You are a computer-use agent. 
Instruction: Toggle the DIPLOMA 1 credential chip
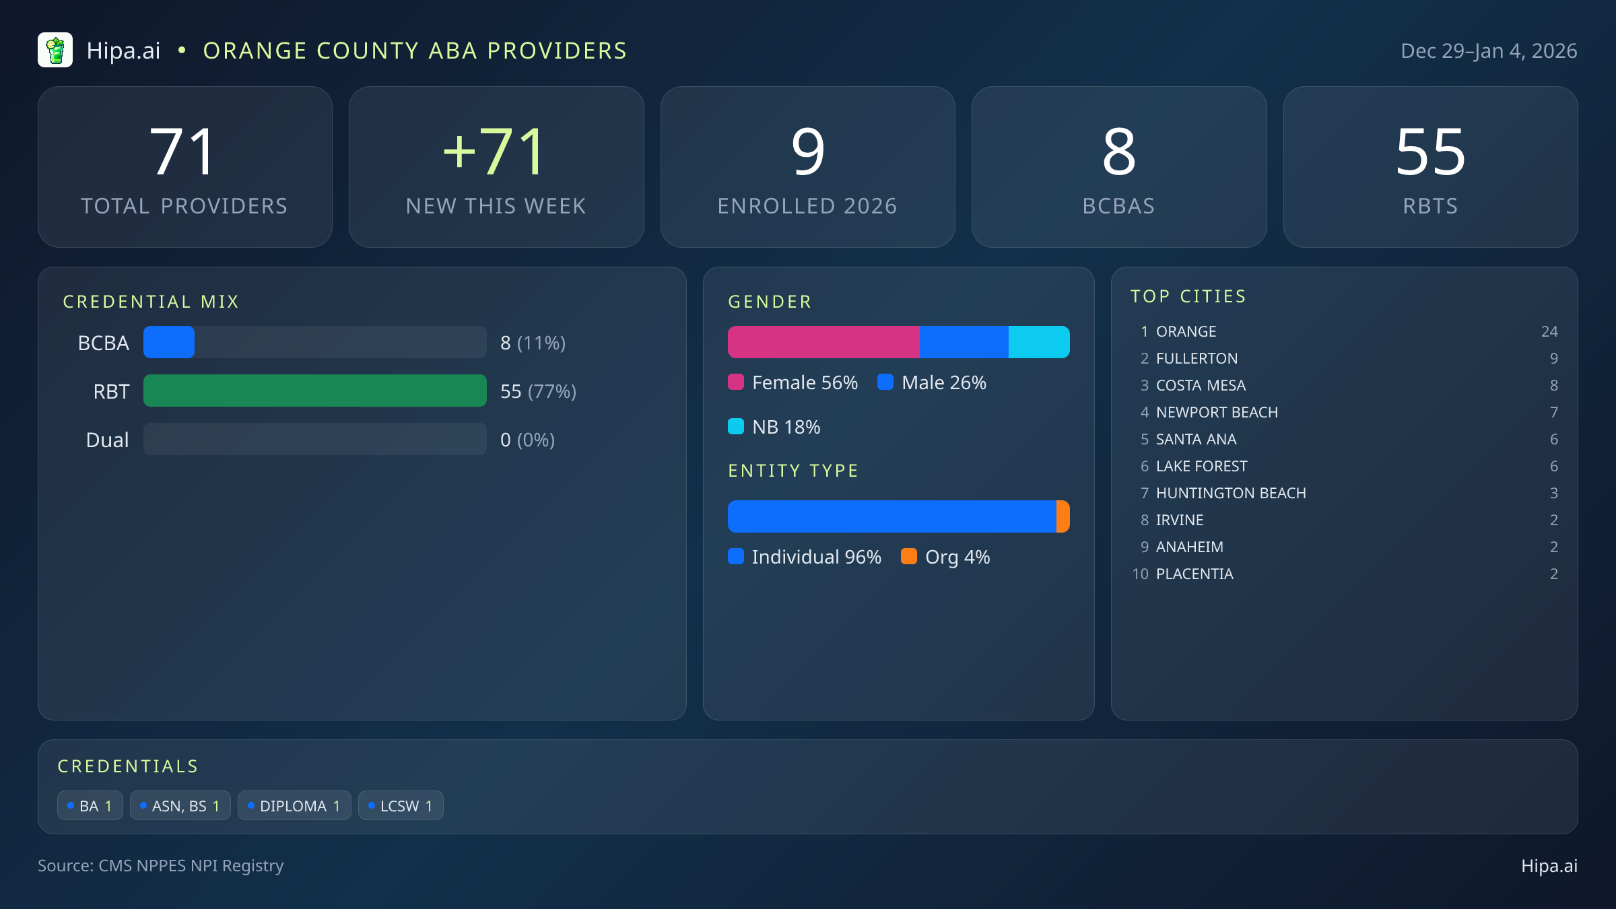[x=294, y=805]
